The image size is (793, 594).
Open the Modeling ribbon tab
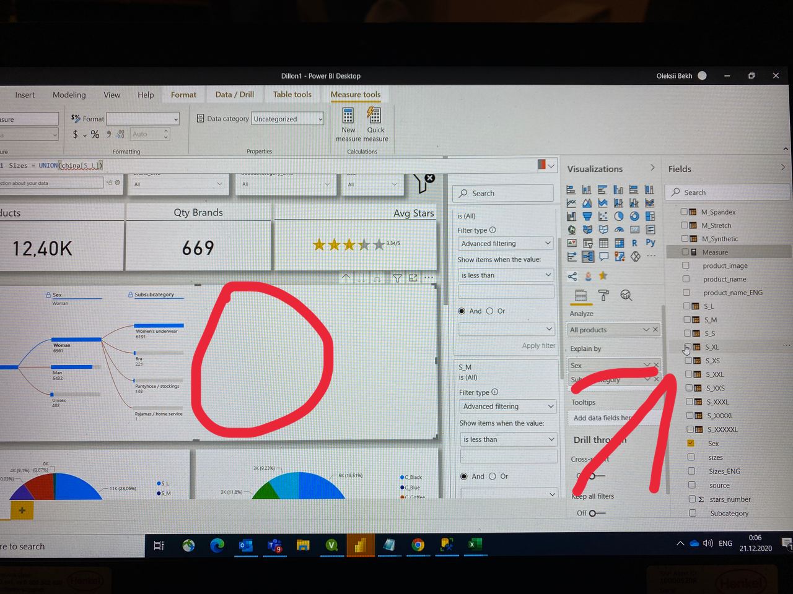click(x=69, y=95)
